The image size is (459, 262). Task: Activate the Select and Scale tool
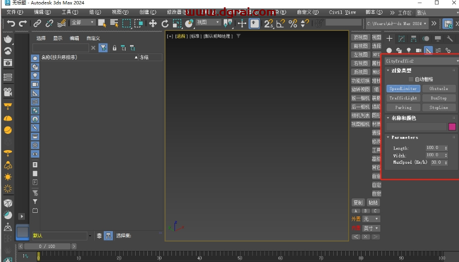(177, 24)
